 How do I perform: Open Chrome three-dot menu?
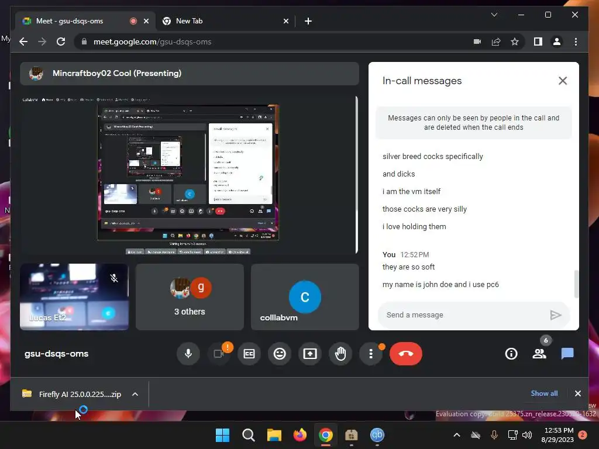click(x=576, y=42)
